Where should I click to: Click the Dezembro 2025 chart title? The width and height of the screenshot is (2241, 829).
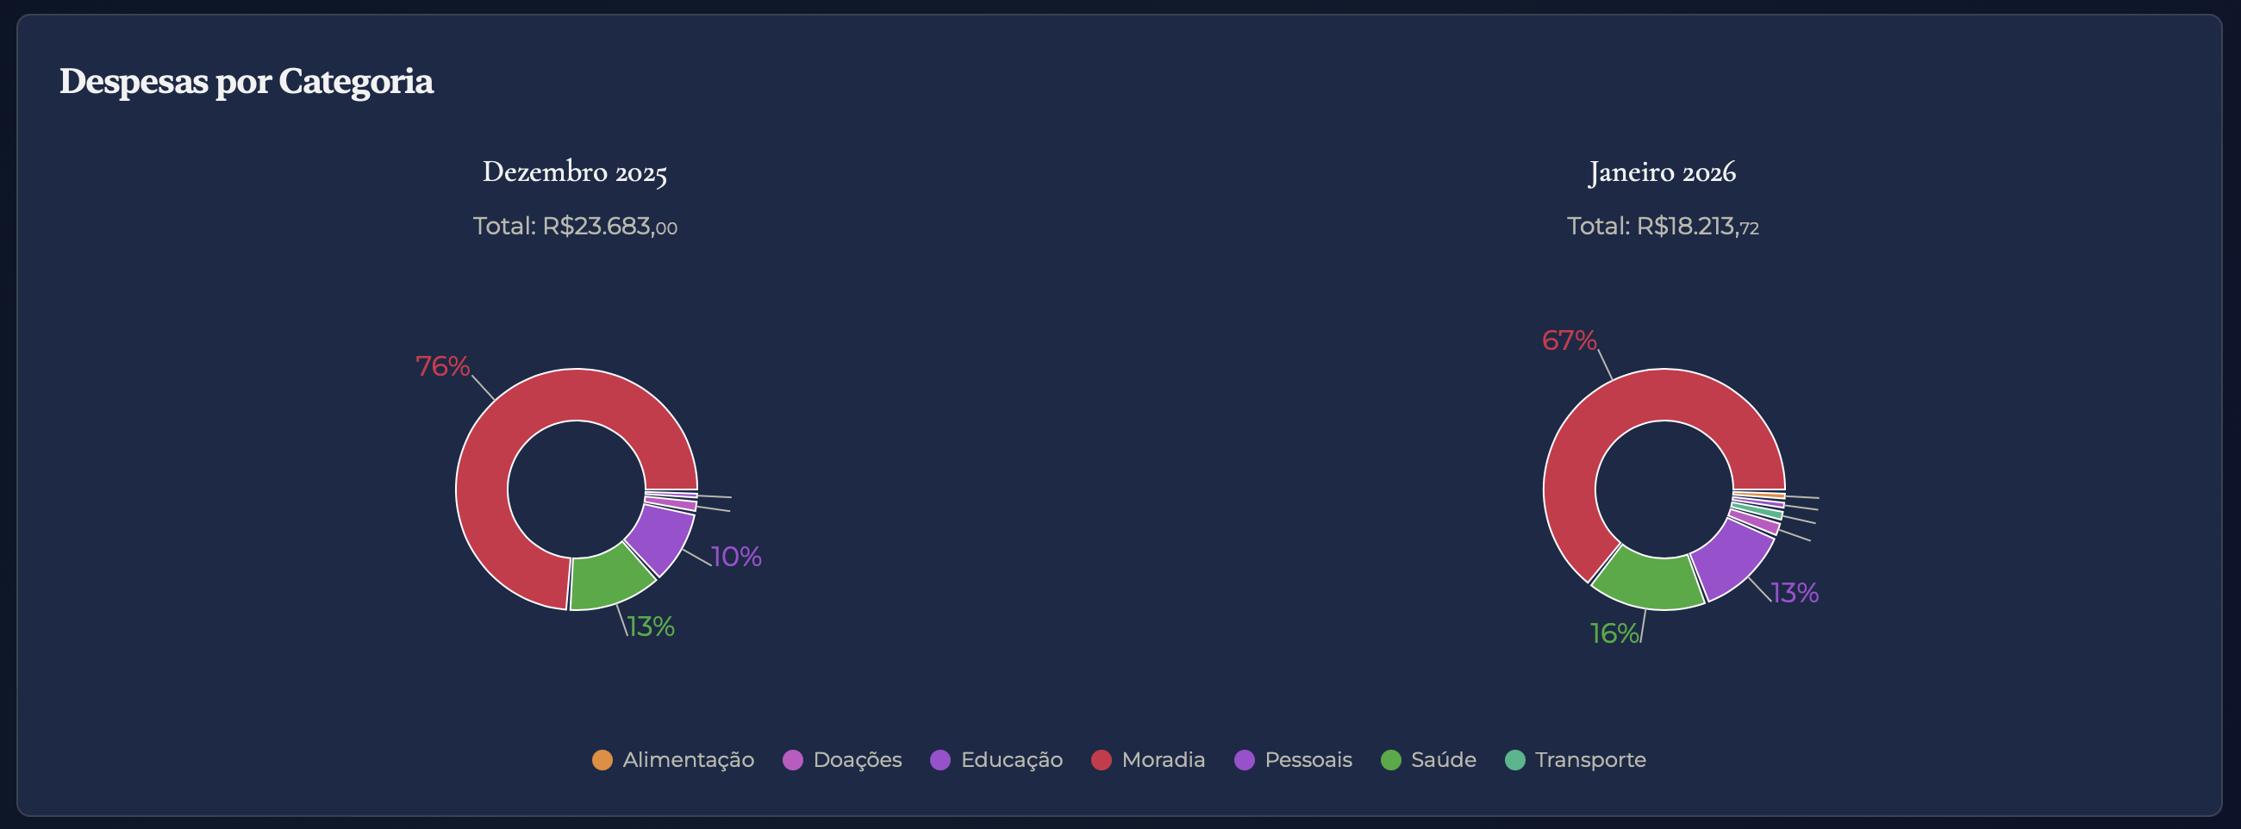pyautogui.click(x=575, y=172)
